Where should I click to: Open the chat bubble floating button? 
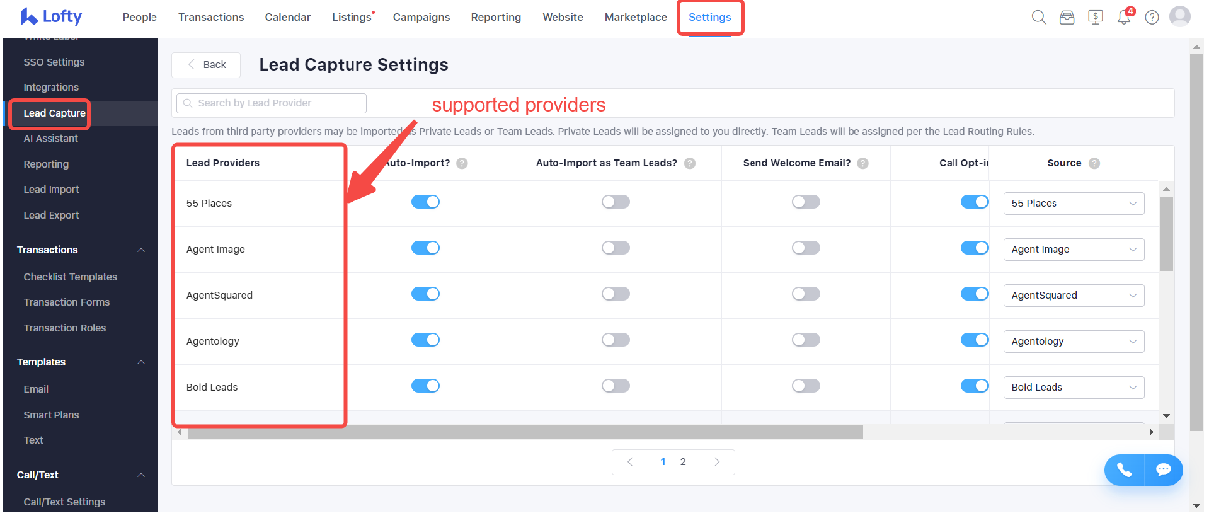point(1163,470)
